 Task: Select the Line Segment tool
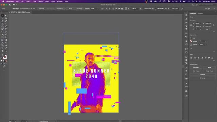pyautogui.click(x=6, y=24)
